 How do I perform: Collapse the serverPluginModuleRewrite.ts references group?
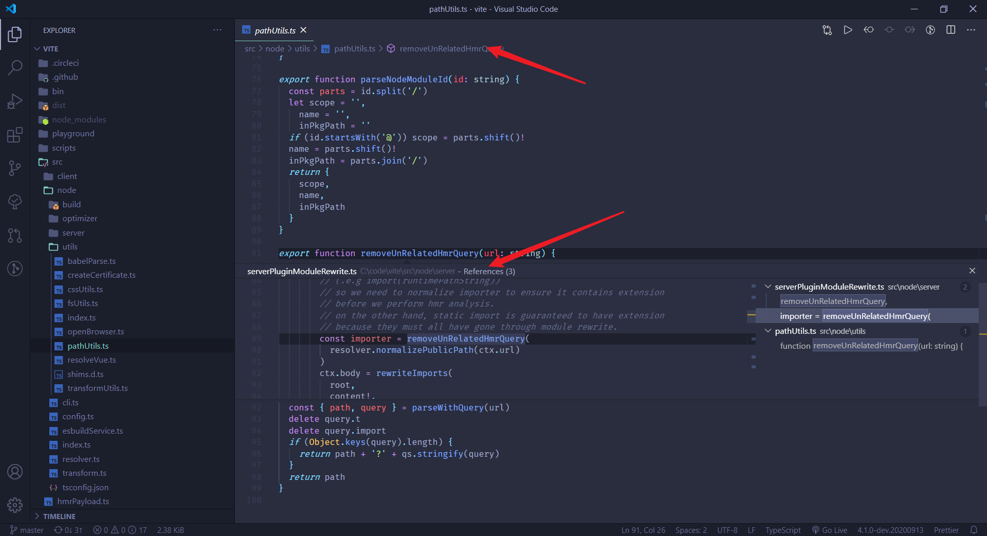[x=768, y=287]
